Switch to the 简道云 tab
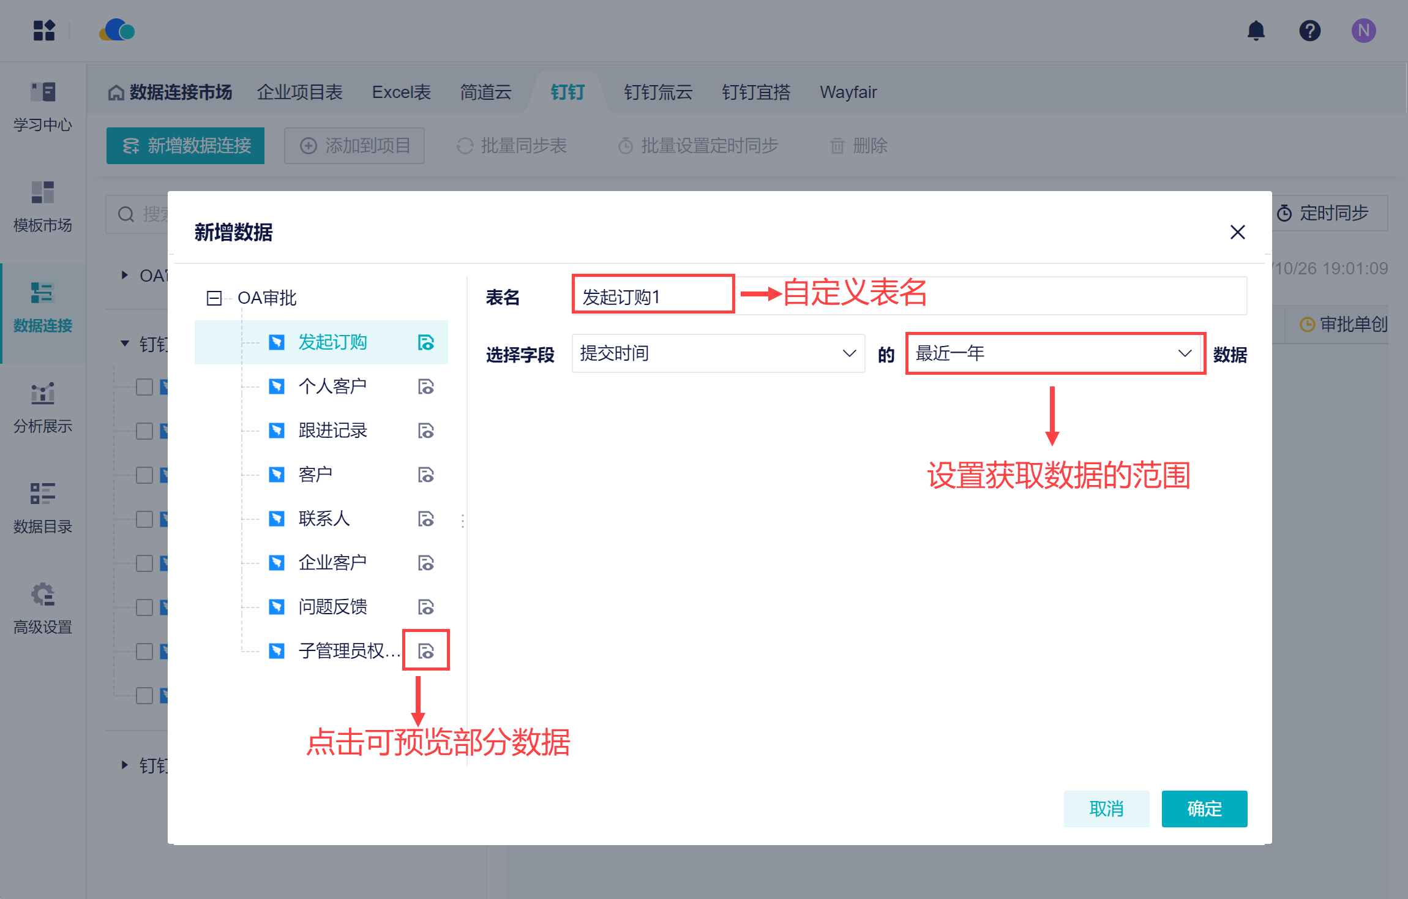Viewport: 1408px width, 899px height. point(485,92)
